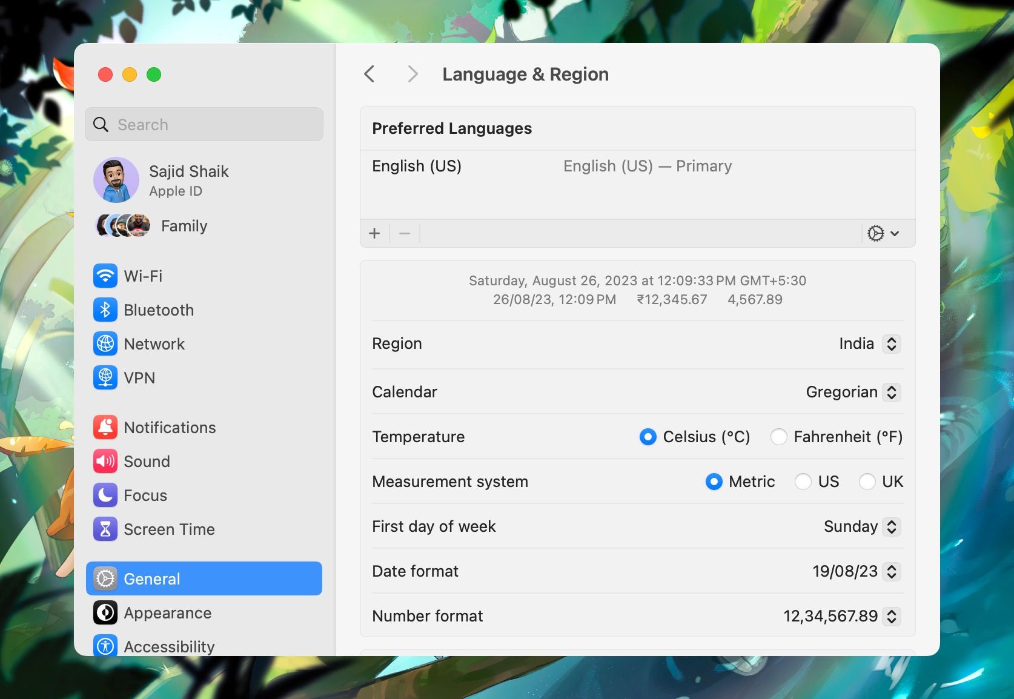1014x699 pixels.
Task: Open Network settings via globe icon
Action: point(105,343)
